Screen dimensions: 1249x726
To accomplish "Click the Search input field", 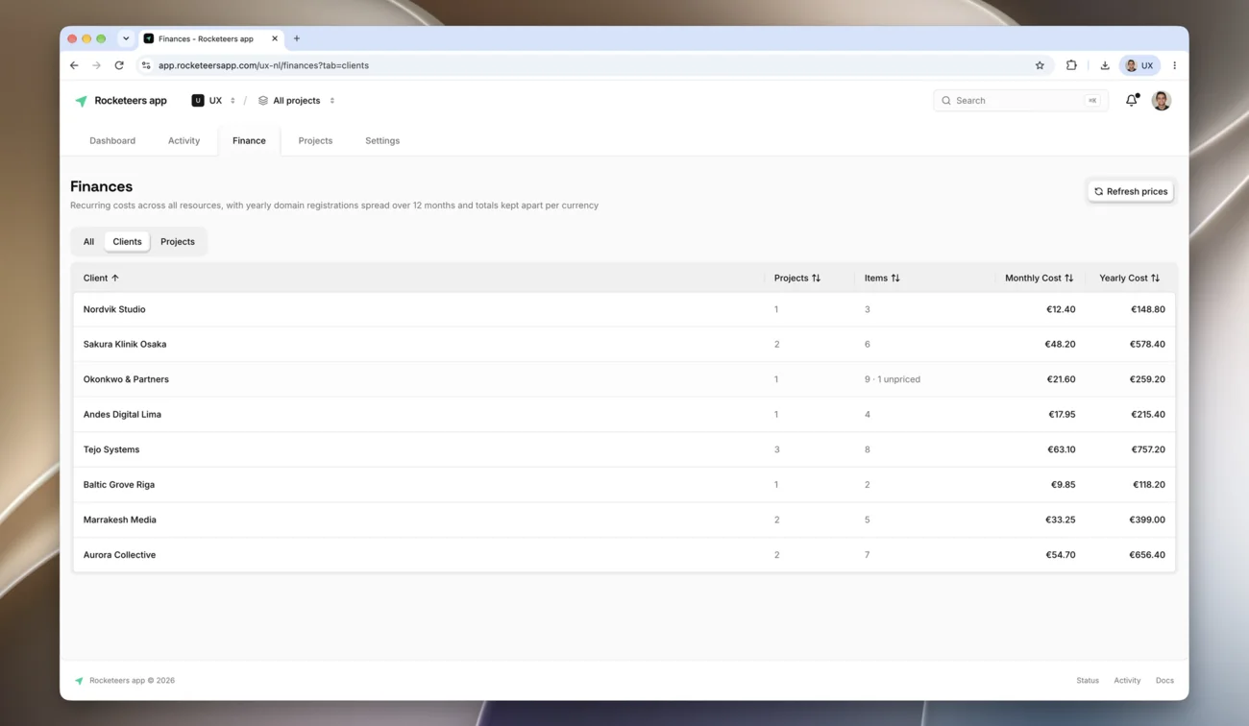I will pyautogui.click(x=1020, y=100).
